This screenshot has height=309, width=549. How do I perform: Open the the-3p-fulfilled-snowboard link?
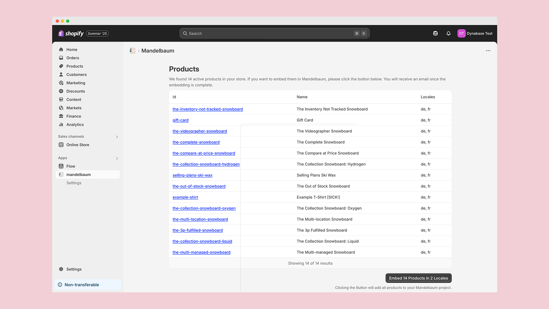198,230
